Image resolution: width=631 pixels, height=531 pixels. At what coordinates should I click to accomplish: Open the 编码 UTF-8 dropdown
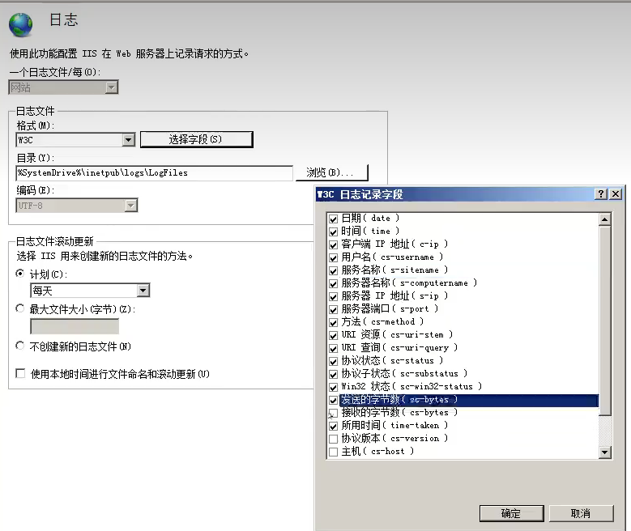(x=130, y=205)
